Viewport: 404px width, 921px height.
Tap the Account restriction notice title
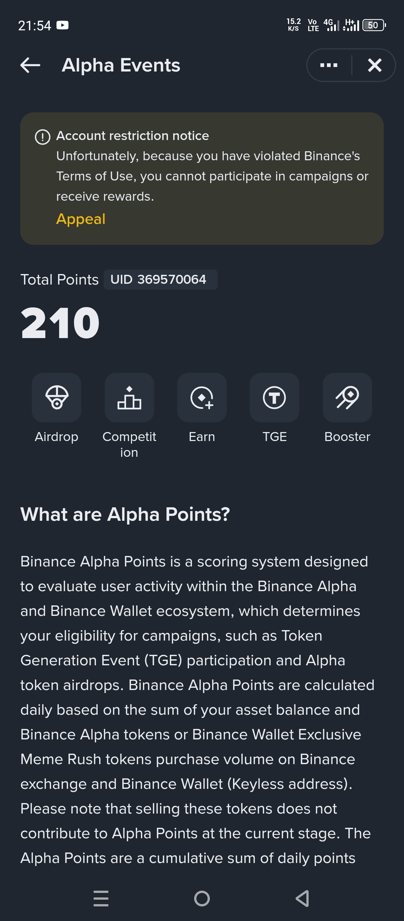tap(132, 136)
